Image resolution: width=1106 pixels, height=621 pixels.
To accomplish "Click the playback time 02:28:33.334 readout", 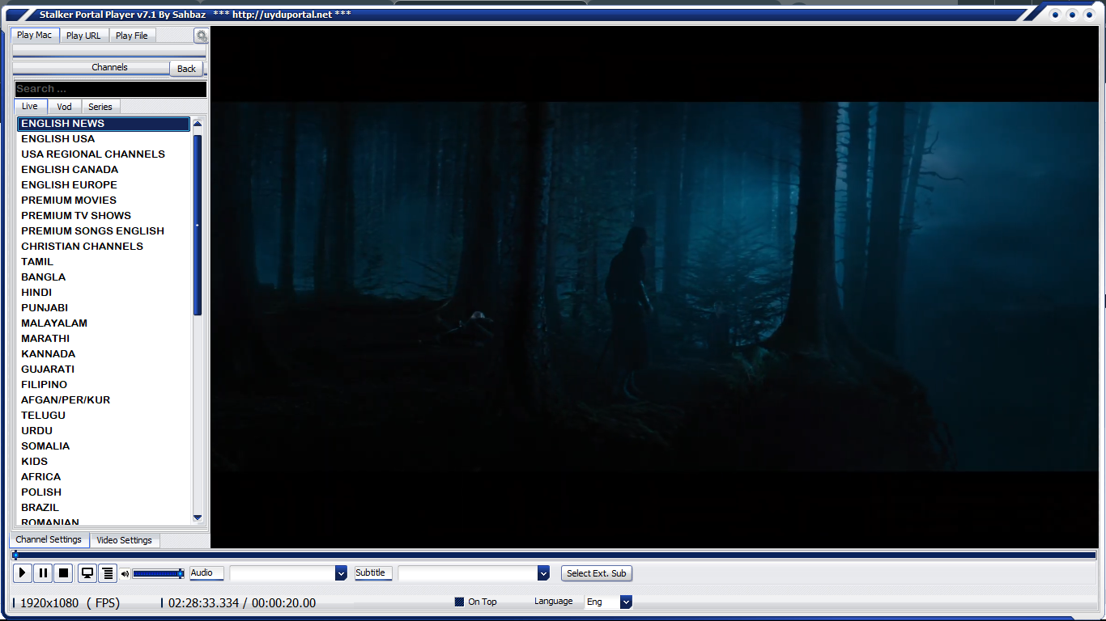I will click(x=204, y=603).
